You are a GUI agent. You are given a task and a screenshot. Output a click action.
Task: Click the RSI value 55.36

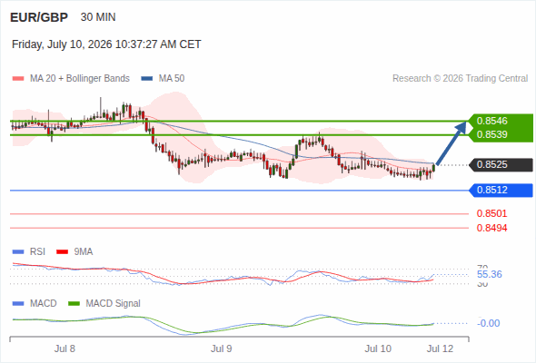489,275
